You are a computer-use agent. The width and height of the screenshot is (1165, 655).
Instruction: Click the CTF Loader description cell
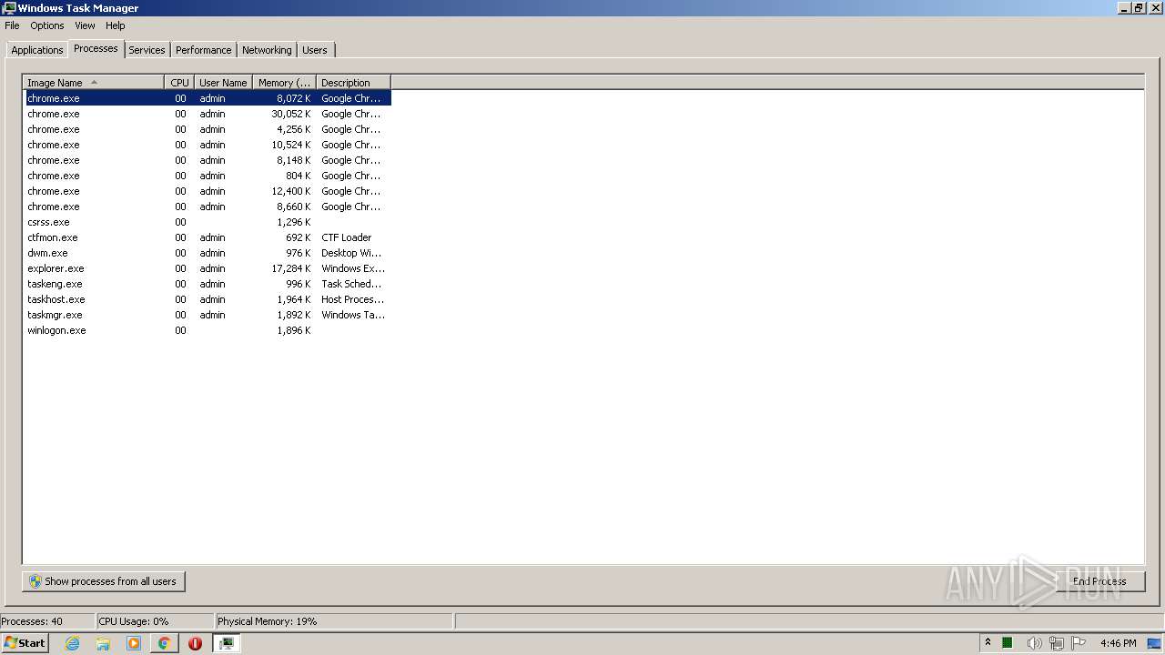(x=347, y=237)
